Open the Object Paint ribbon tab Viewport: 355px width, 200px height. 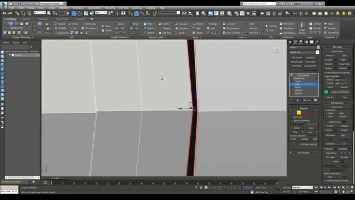(x=62, y=19)
